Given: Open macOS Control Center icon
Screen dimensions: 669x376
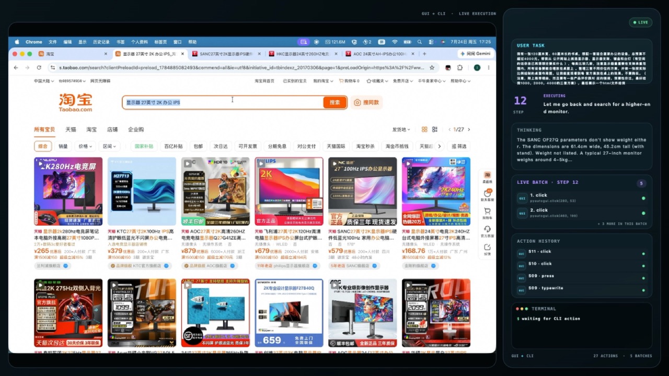Looking at the screenshot, I should click(x=431, y=42).
